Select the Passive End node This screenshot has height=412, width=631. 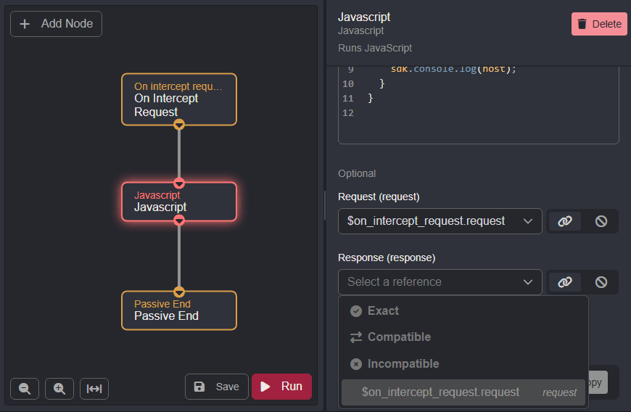[x=179, y=310]
